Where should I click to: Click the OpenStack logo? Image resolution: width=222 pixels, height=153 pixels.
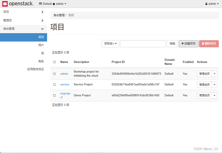click(18, 4)
